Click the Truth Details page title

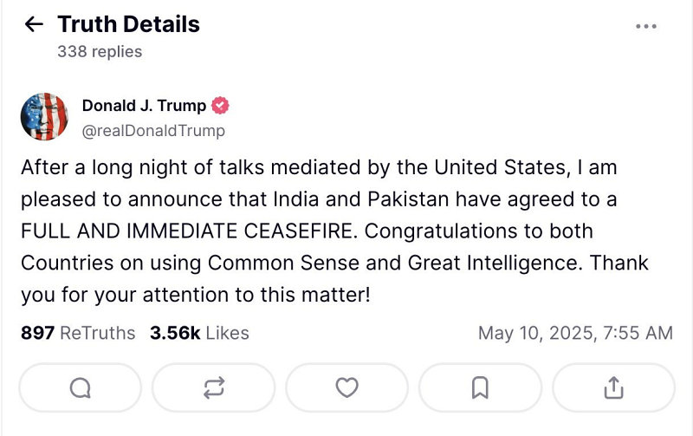[128, 24]
